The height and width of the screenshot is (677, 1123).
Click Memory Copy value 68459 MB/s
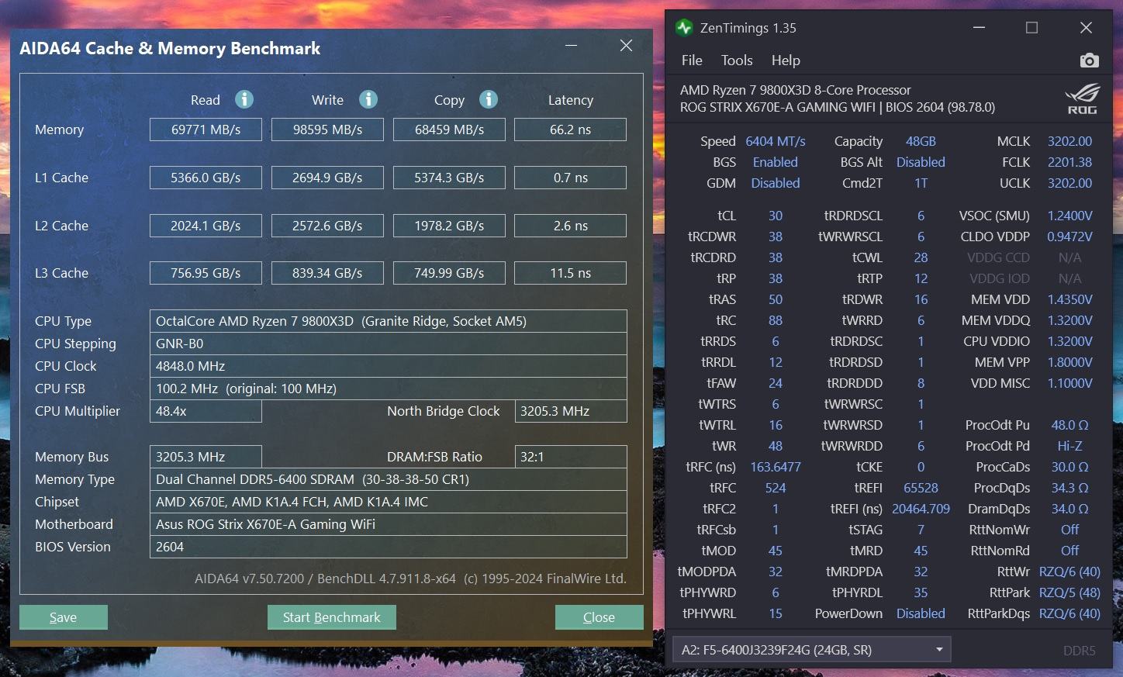point(449,130)
